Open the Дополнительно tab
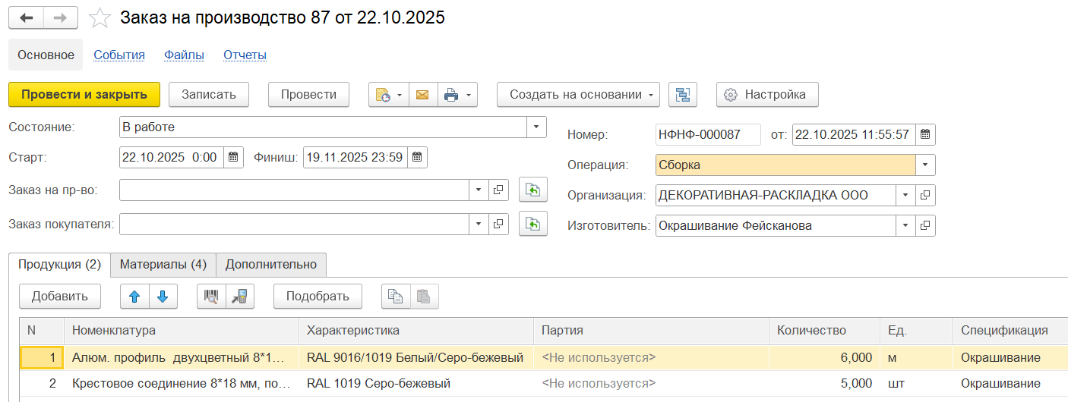This screenshot has height=402, width=1068. tap(271, 265)
